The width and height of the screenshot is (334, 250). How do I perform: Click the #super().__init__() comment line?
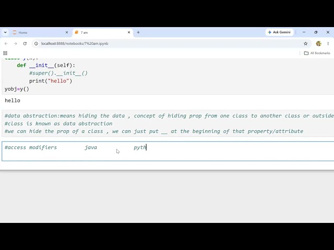[x=58, y=73]
